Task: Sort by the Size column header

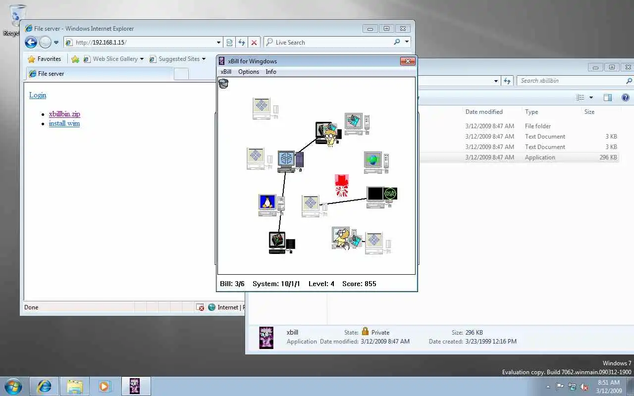Action: 589,112
